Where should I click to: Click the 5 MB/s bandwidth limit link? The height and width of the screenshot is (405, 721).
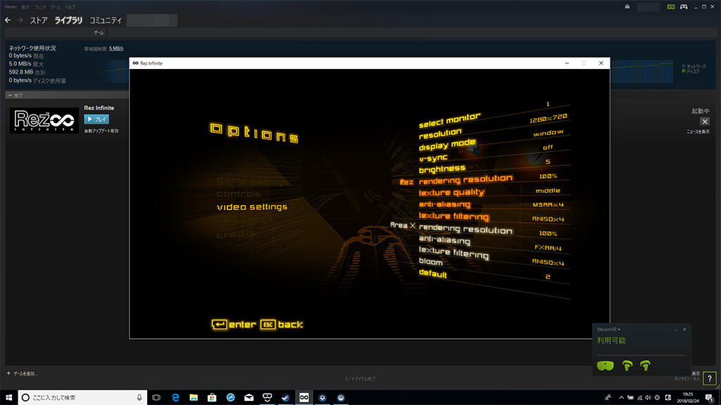116,49
